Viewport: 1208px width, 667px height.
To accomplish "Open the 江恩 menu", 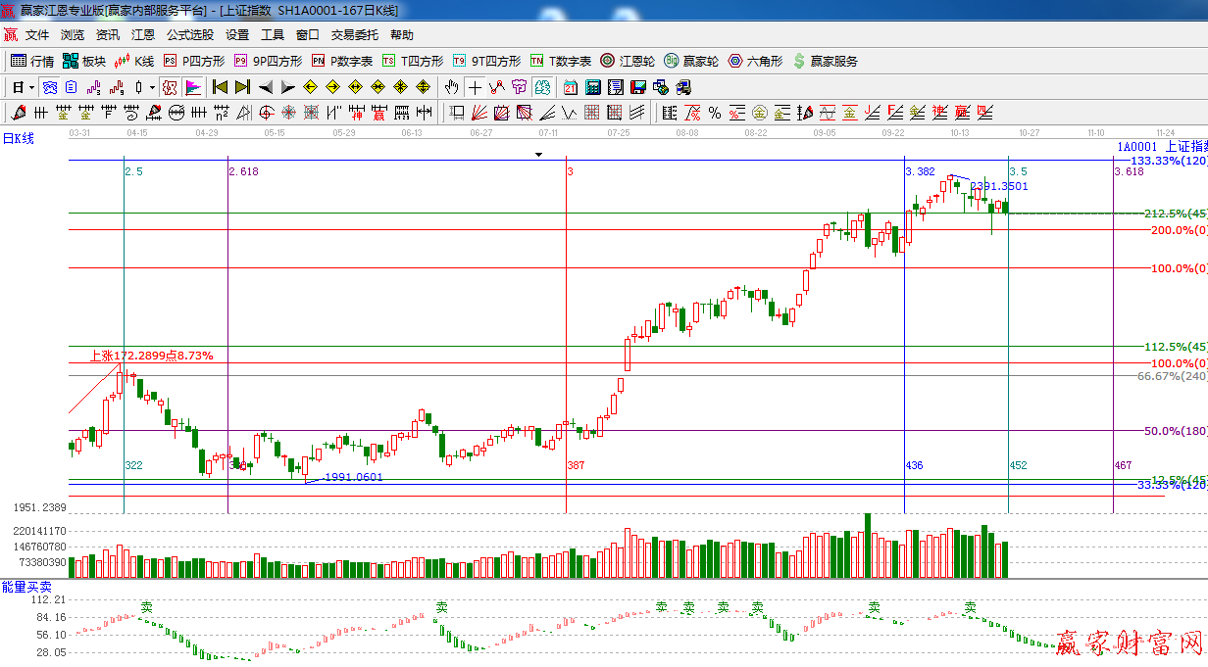I will 143,34.
